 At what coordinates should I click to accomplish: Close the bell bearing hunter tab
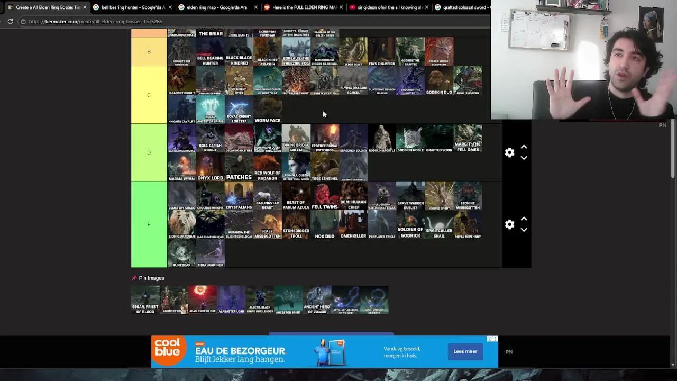[x=170, y=7]
